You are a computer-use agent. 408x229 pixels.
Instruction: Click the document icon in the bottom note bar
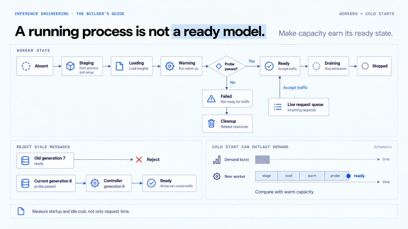pos(21,211)
